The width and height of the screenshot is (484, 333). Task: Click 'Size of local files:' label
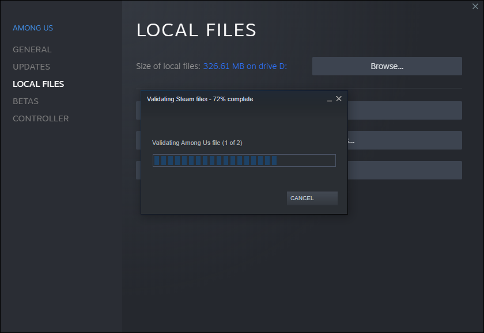click(168, 66)
